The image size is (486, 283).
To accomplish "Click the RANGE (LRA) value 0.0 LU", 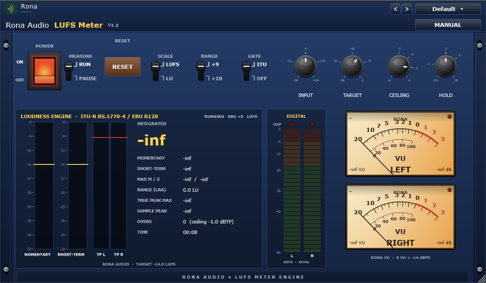I will (191, 190).
